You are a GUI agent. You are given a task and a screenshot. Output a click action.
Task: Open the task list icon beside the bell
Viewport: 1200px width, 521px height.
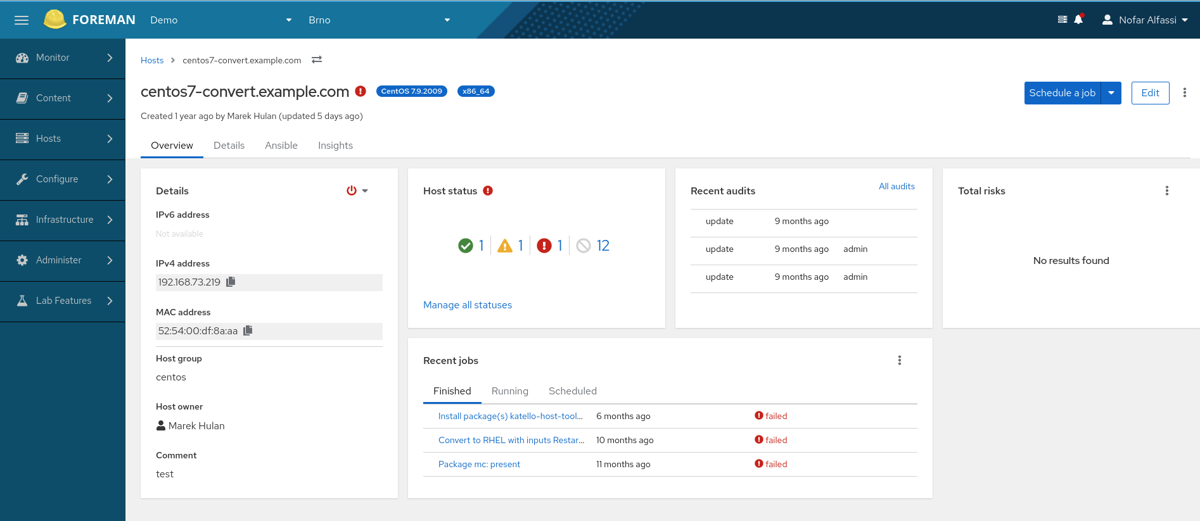coord(1063,20)
